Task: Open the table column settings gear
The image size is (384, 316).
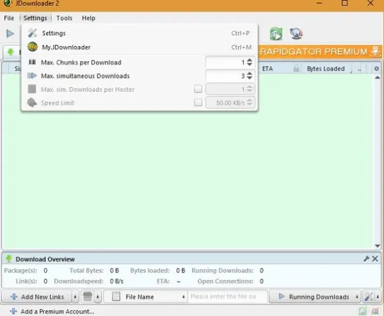Action: pos(377,69)
